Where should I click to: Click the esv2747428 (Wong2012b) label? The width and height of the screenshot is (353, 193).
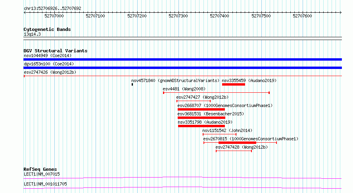coord(242,147)
